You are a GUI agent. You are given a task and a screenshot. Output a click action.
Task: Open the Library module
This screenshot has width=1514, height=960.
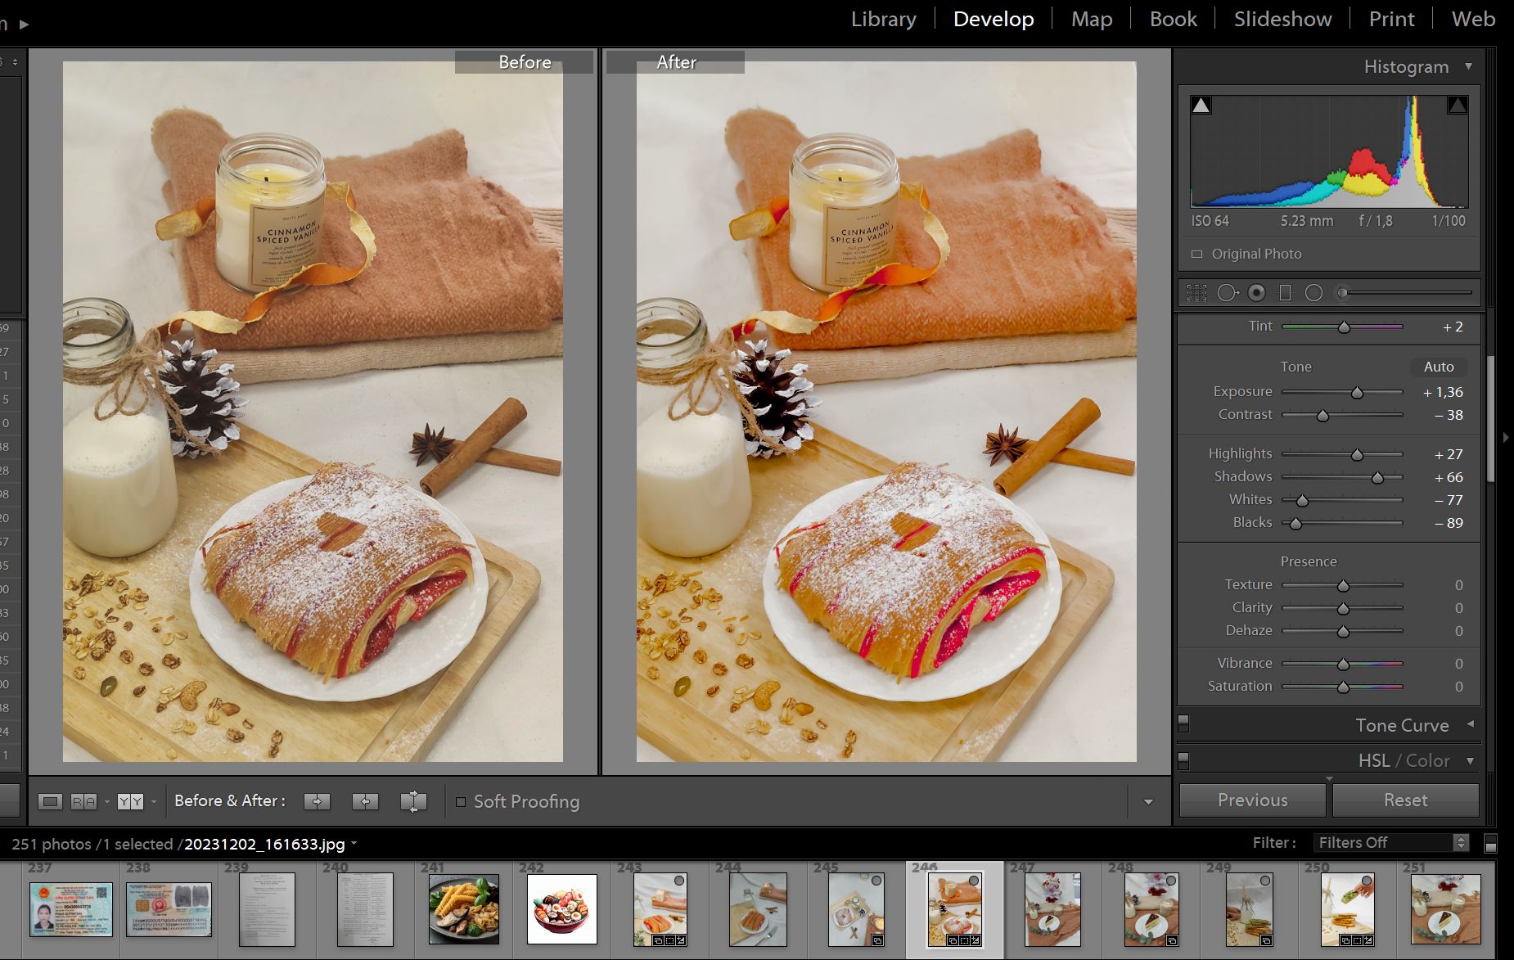(884, 19)
